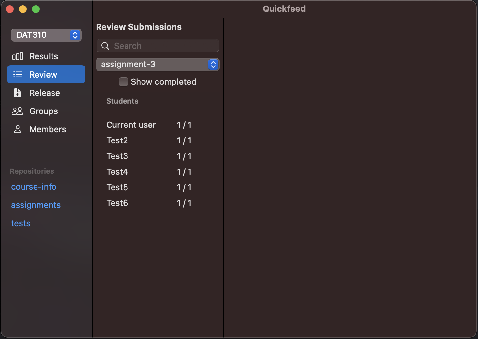Viewport: 478px width, 339px height.
Task: Choose the Test4 student row
Action: tap(158, 172)
